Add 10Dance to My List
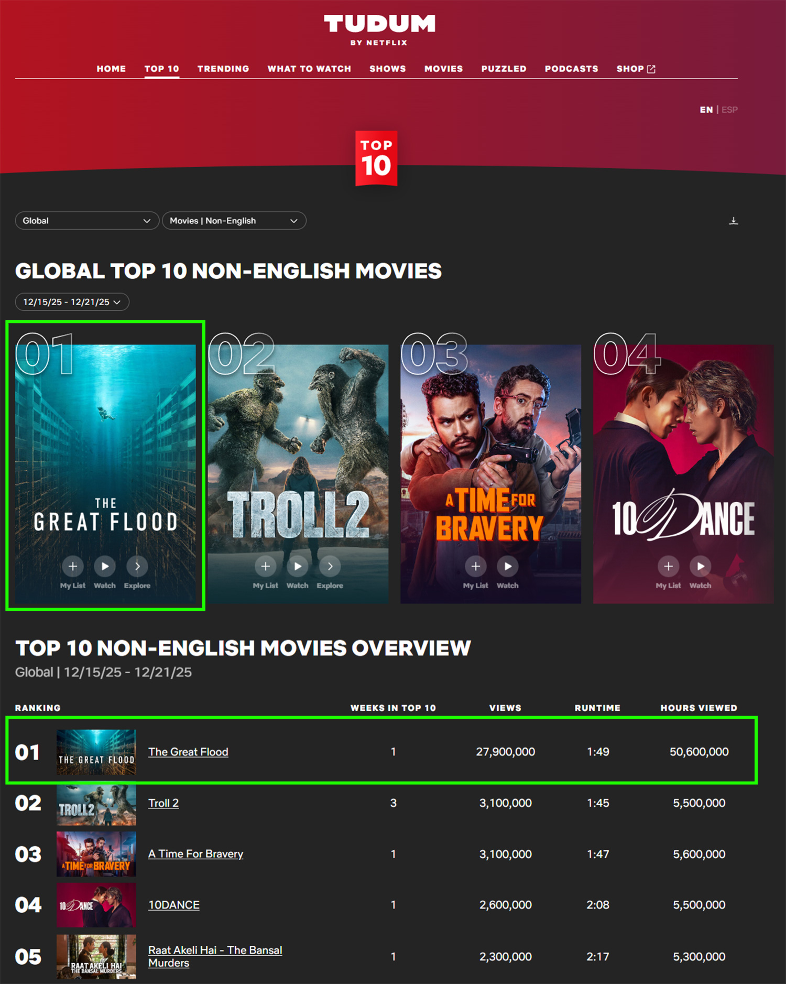 point(668,566)
